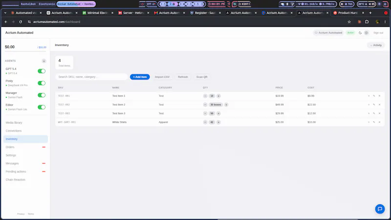Edit Test Item 3 with pencil icon
The height and width of the screenshot is (220, 391).
click(374, 113)
